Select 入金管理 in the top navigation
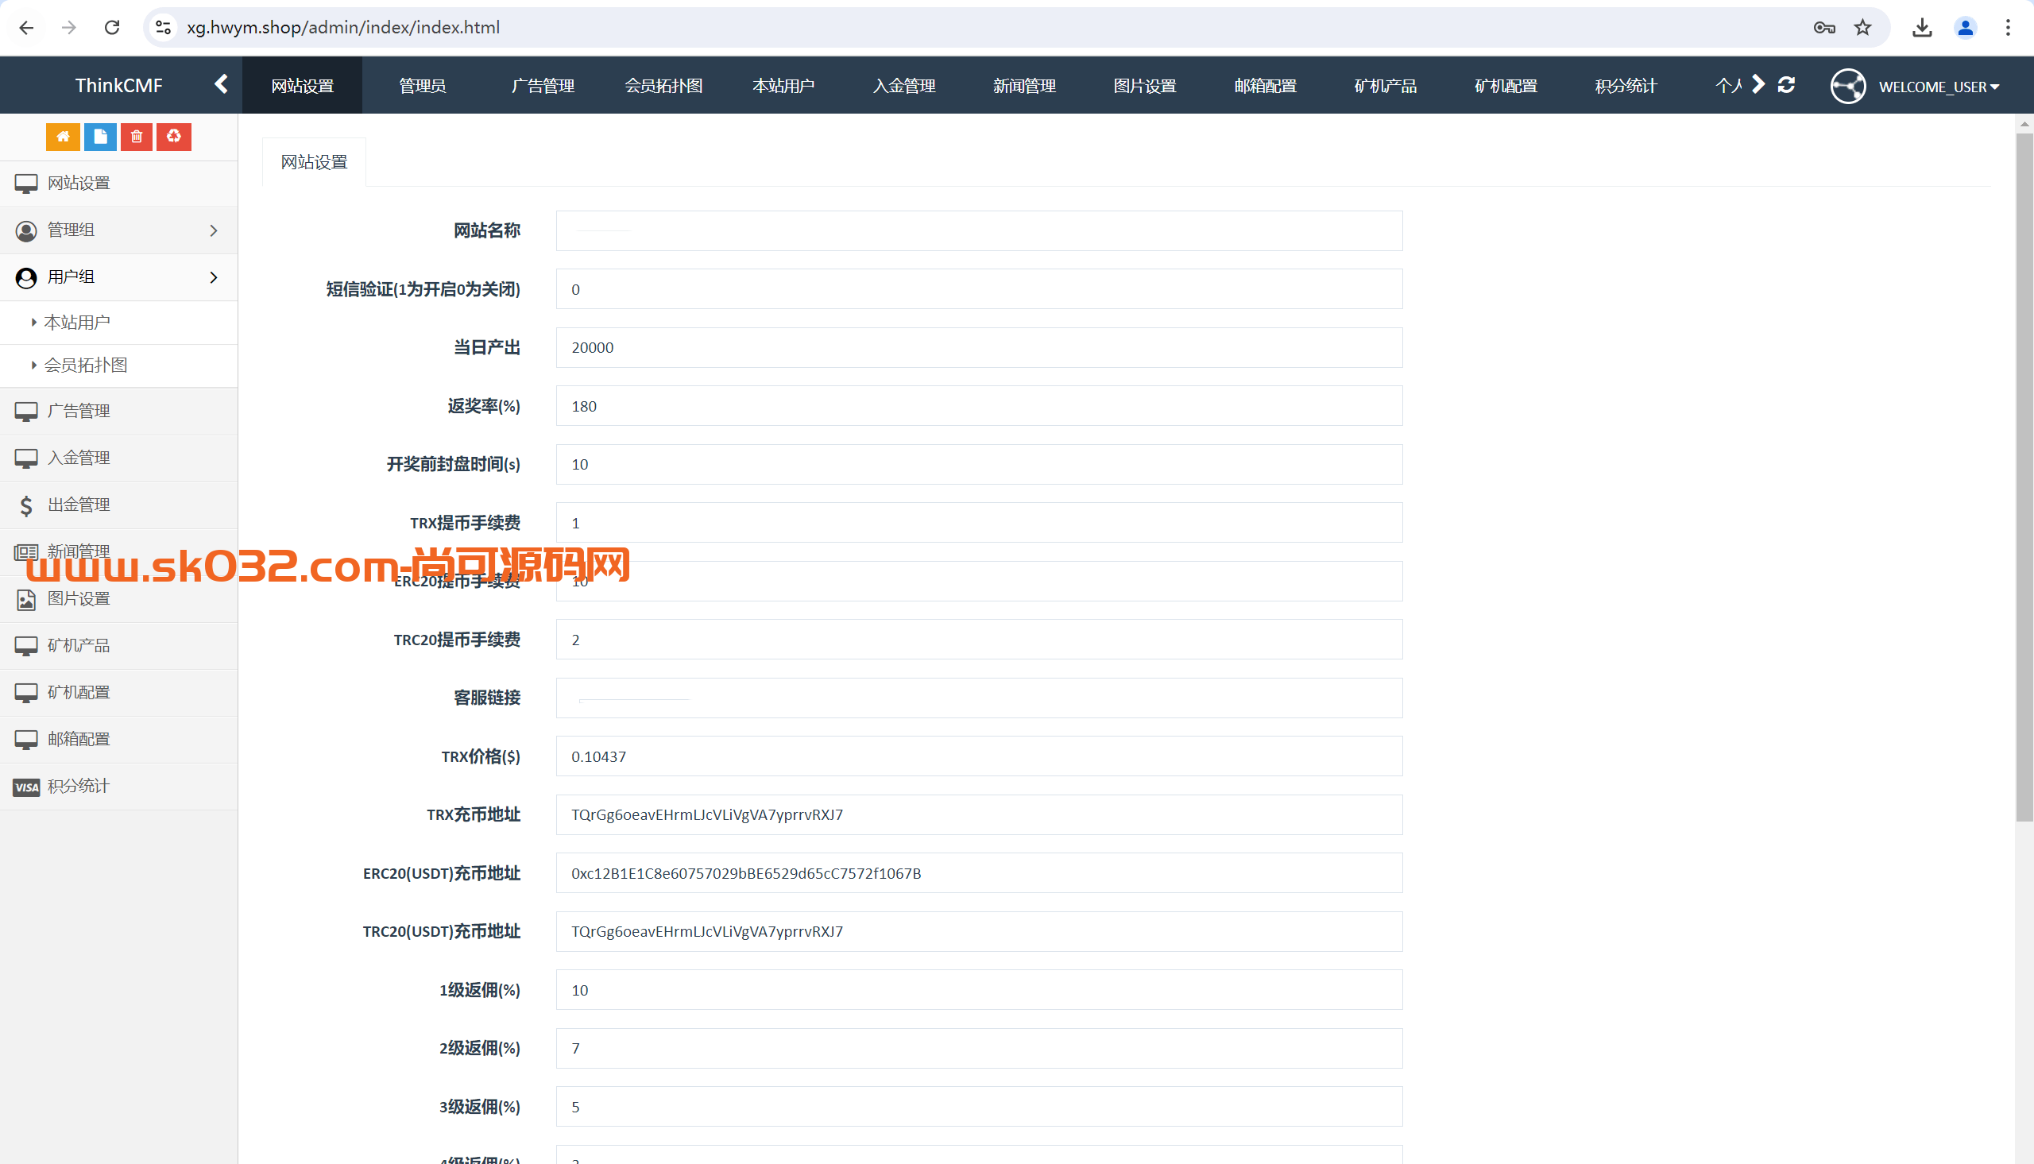This screenshot has height=1164, width=2034. click(x=904, y=86)
